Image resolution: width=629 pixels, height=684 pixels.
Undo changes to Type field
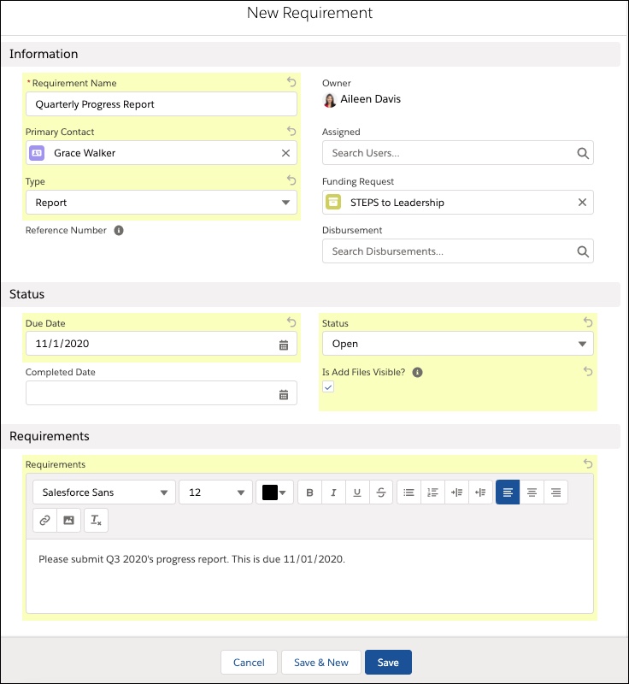point(291,180)
